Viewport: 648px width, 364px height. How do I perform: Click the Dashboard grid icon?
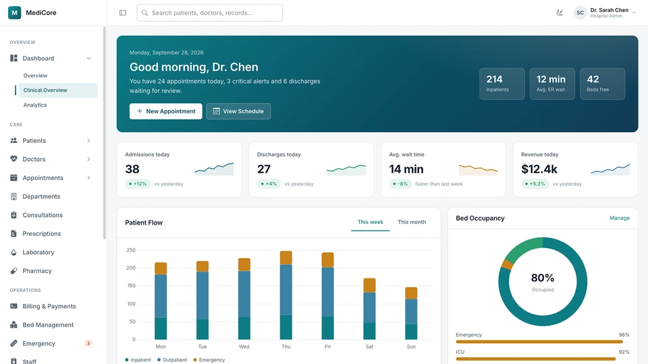coord(13,58)
